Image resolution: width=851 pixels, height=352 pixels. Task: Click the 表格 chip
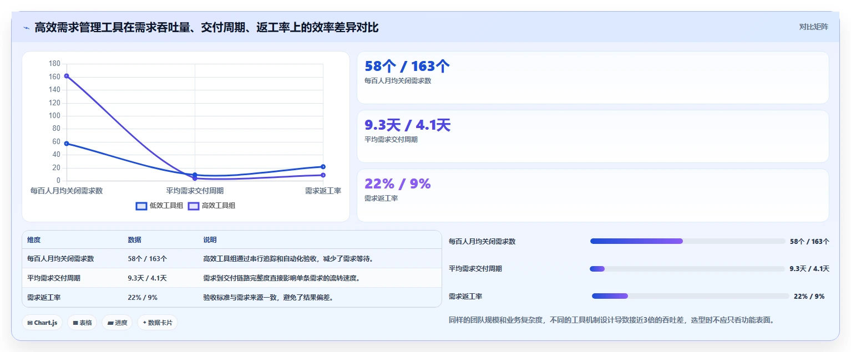pyautogui.click(x=82, y=323)
